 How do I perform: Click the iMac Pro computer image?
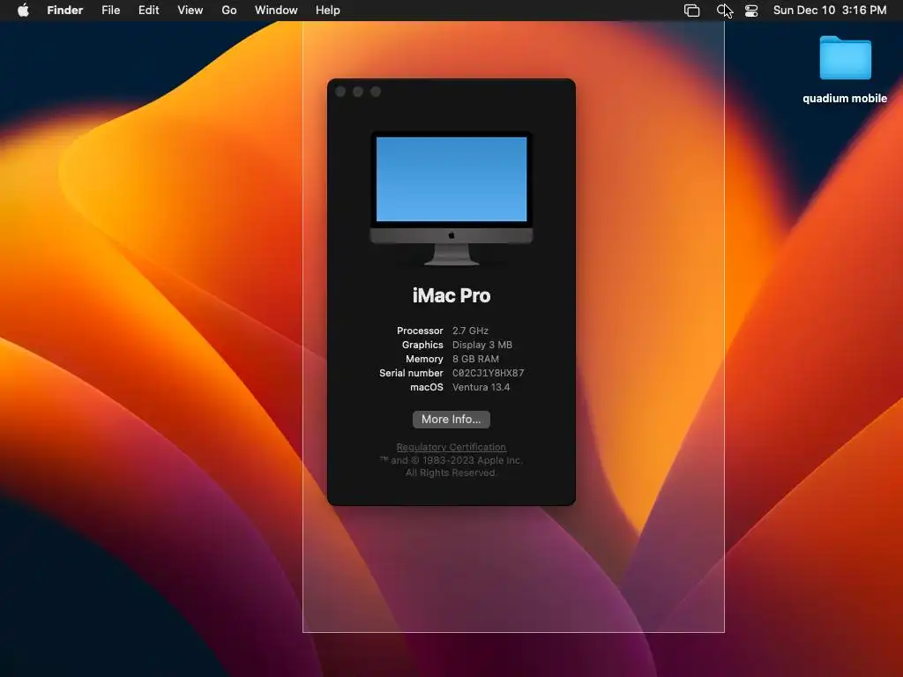pos(451,198)
